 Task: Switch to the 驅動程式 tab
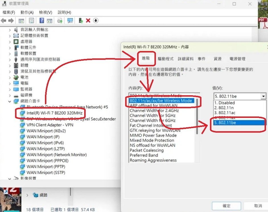coord(166,59)
